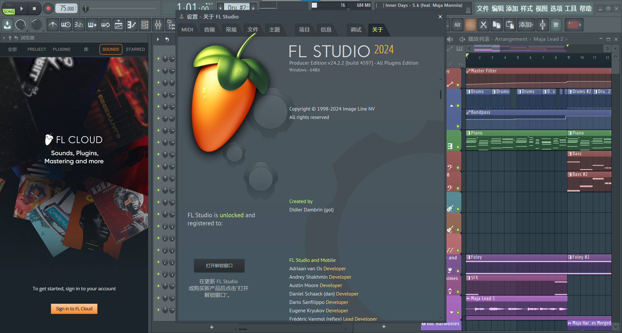622x333 pixels.
Task: Toggle overdub recording icon
Action: (x=92, y=25)
